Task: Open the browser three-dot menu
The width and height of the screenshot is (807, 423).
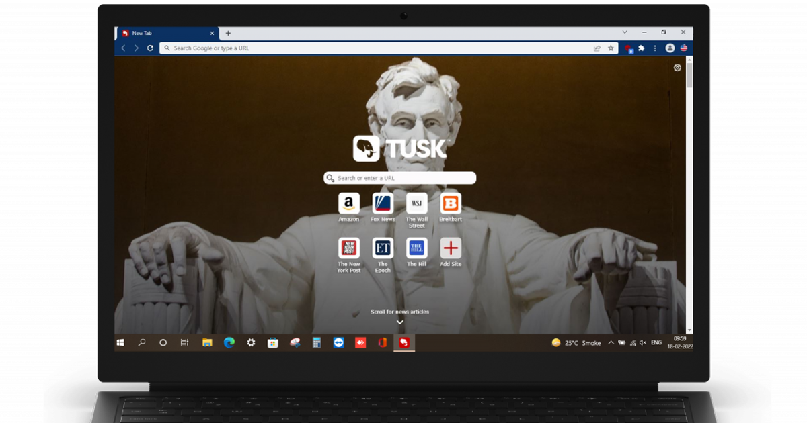Action: click(655, 48)
